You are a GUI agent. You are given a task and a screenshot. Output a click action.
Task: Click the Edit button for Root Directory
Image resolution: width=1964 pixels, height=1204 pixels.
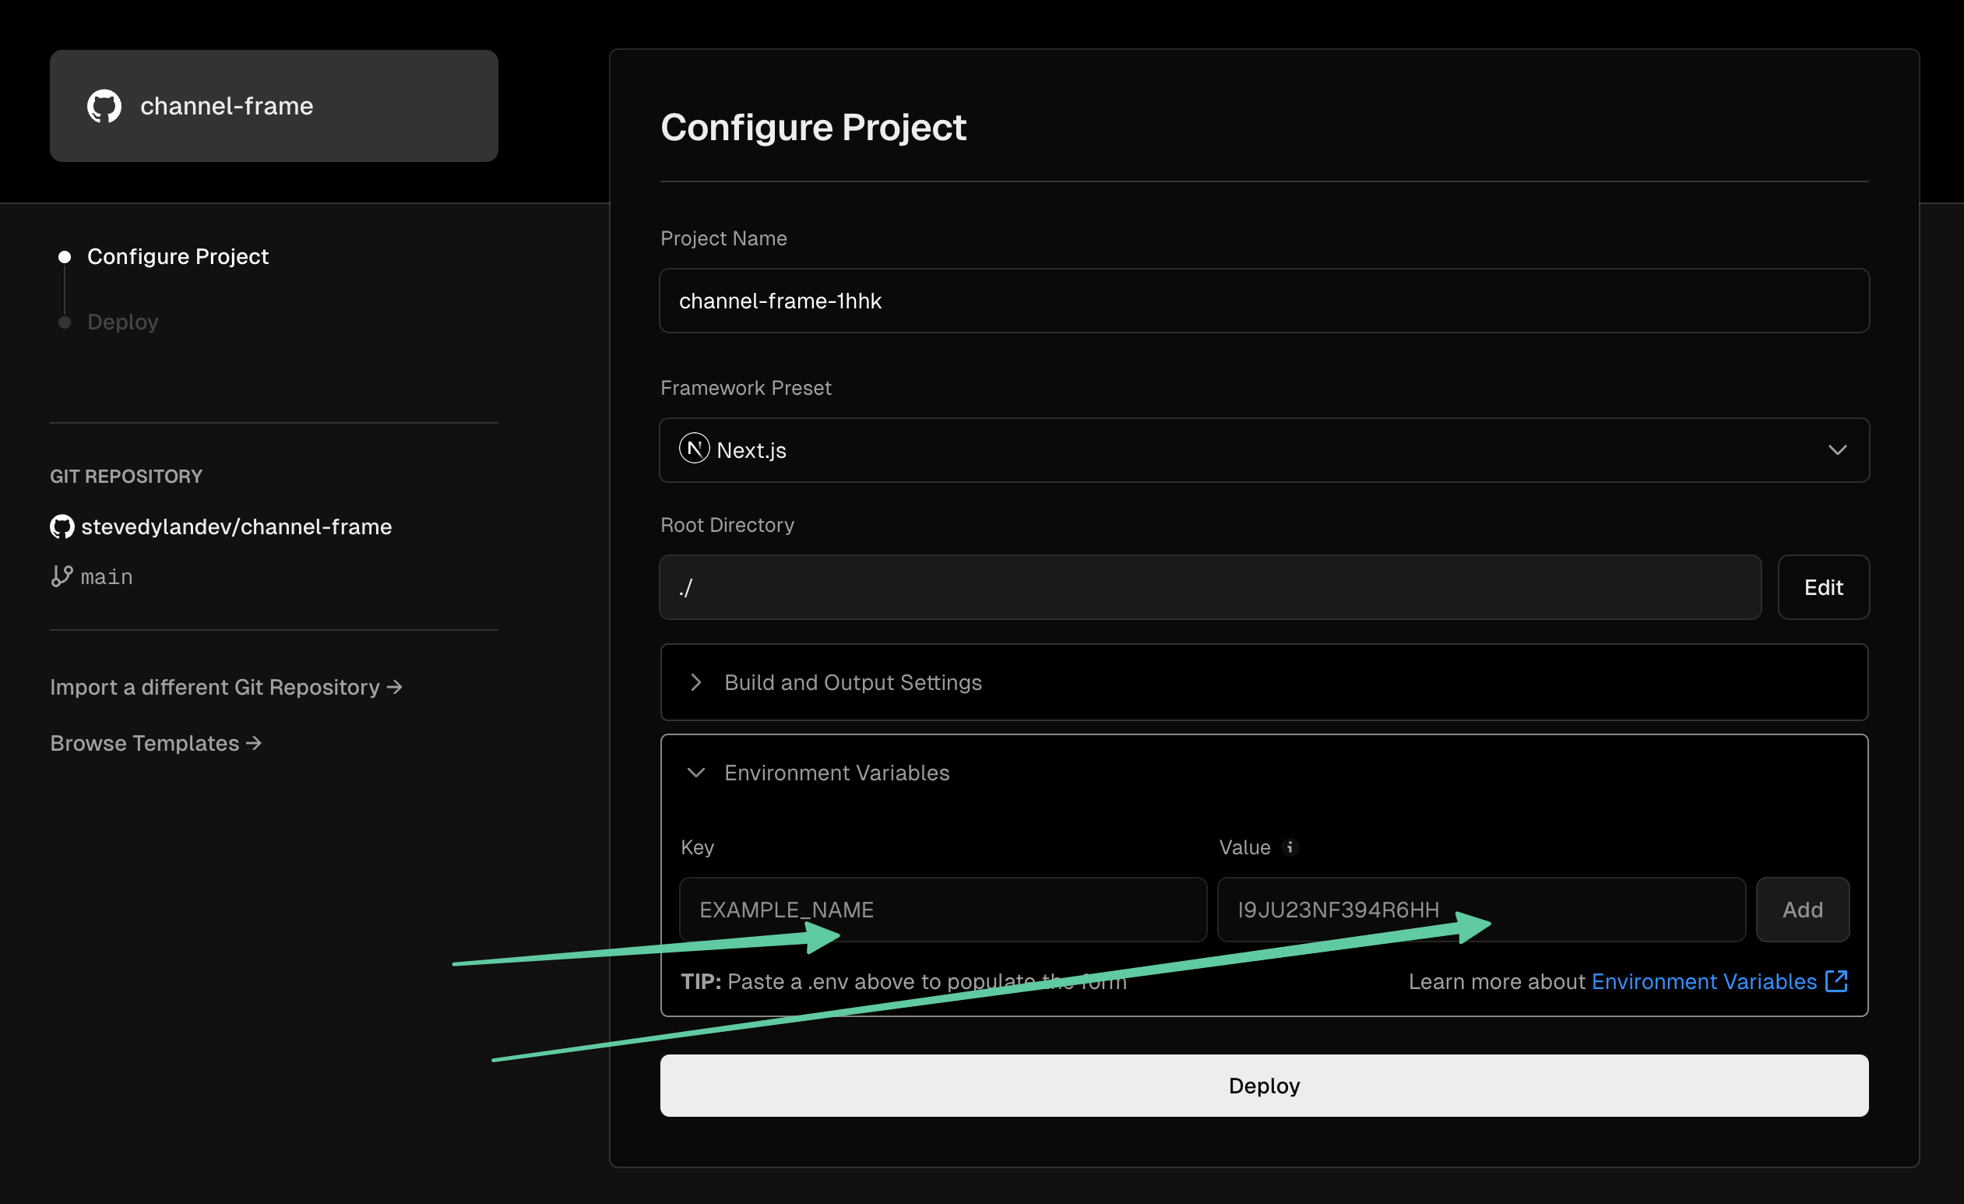[1824, 586]
